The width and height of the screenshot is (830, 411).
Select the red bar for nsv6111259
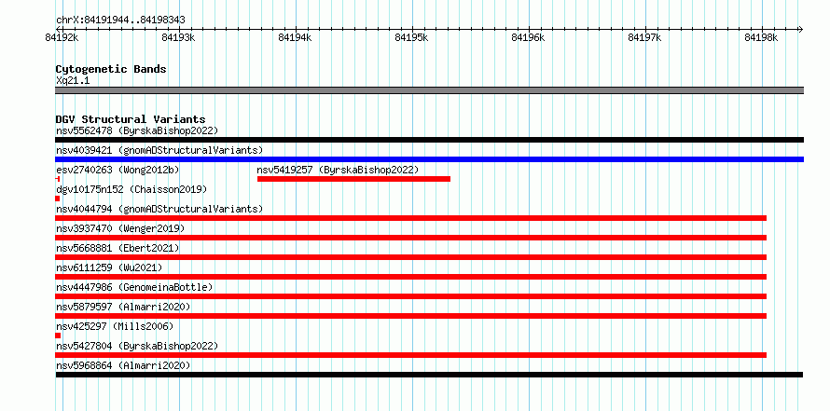point(410,277)
